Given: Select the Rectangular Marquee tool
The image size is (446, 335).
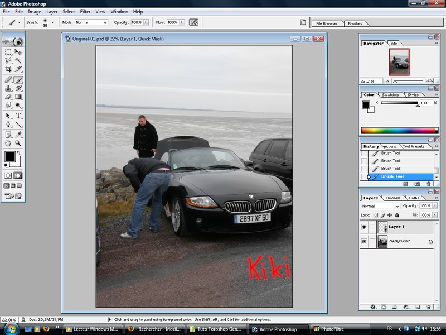Looking at the screenshot, I should pos(8,52).
